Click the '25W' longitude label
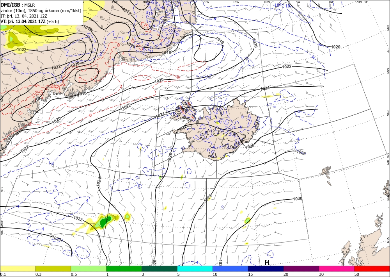Image resolution: width=390 pixels, height=277 pixels. 176,2
